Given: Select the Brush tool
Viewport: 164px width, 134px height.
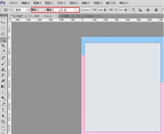Looking at the screenshot, I should click(3, 64).
